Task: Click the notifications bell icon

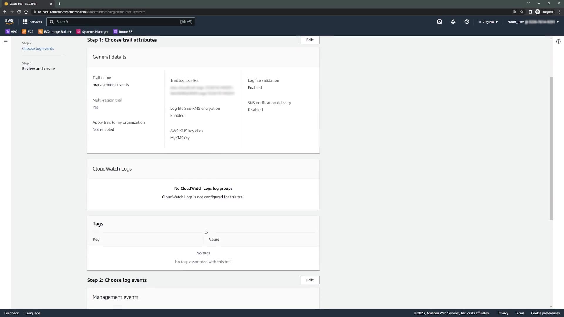Action: point(453,22)
